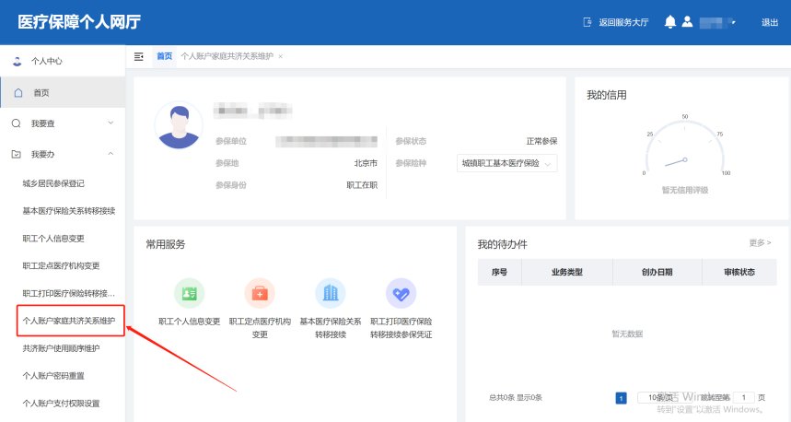Screen dimensions: 791x422
Task: Close the 个人账户家庭共济关系维护 tab
Action: (280, 56)
